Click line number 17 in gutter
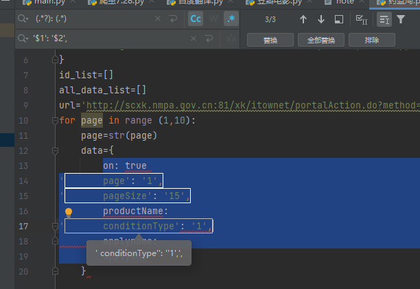 coord(23,227)
